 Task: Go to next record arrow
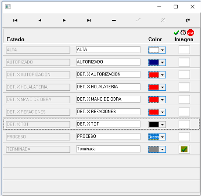pyautogui.click(x=65, y=20)
